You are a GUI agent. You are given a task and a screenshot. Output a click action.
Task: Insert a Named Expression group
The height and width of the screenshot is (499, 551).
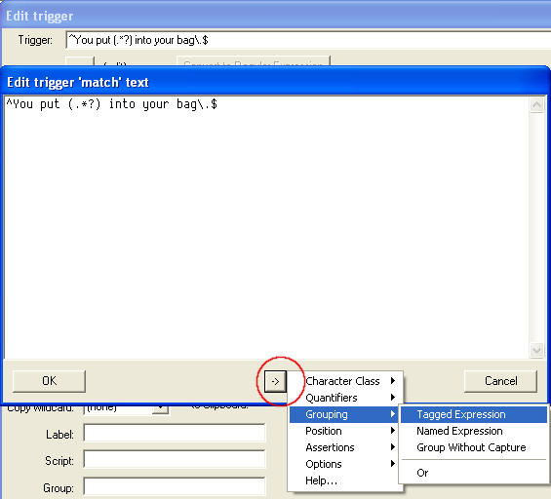[x=474, y=431]
